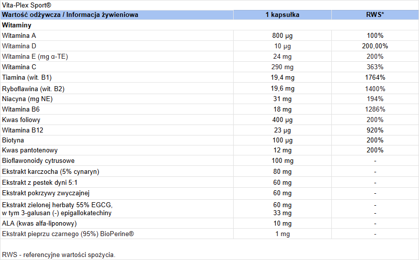Screen dimensions: 419x260
Task: Select the '24 mg' value
Action: [x=282, y=56]
